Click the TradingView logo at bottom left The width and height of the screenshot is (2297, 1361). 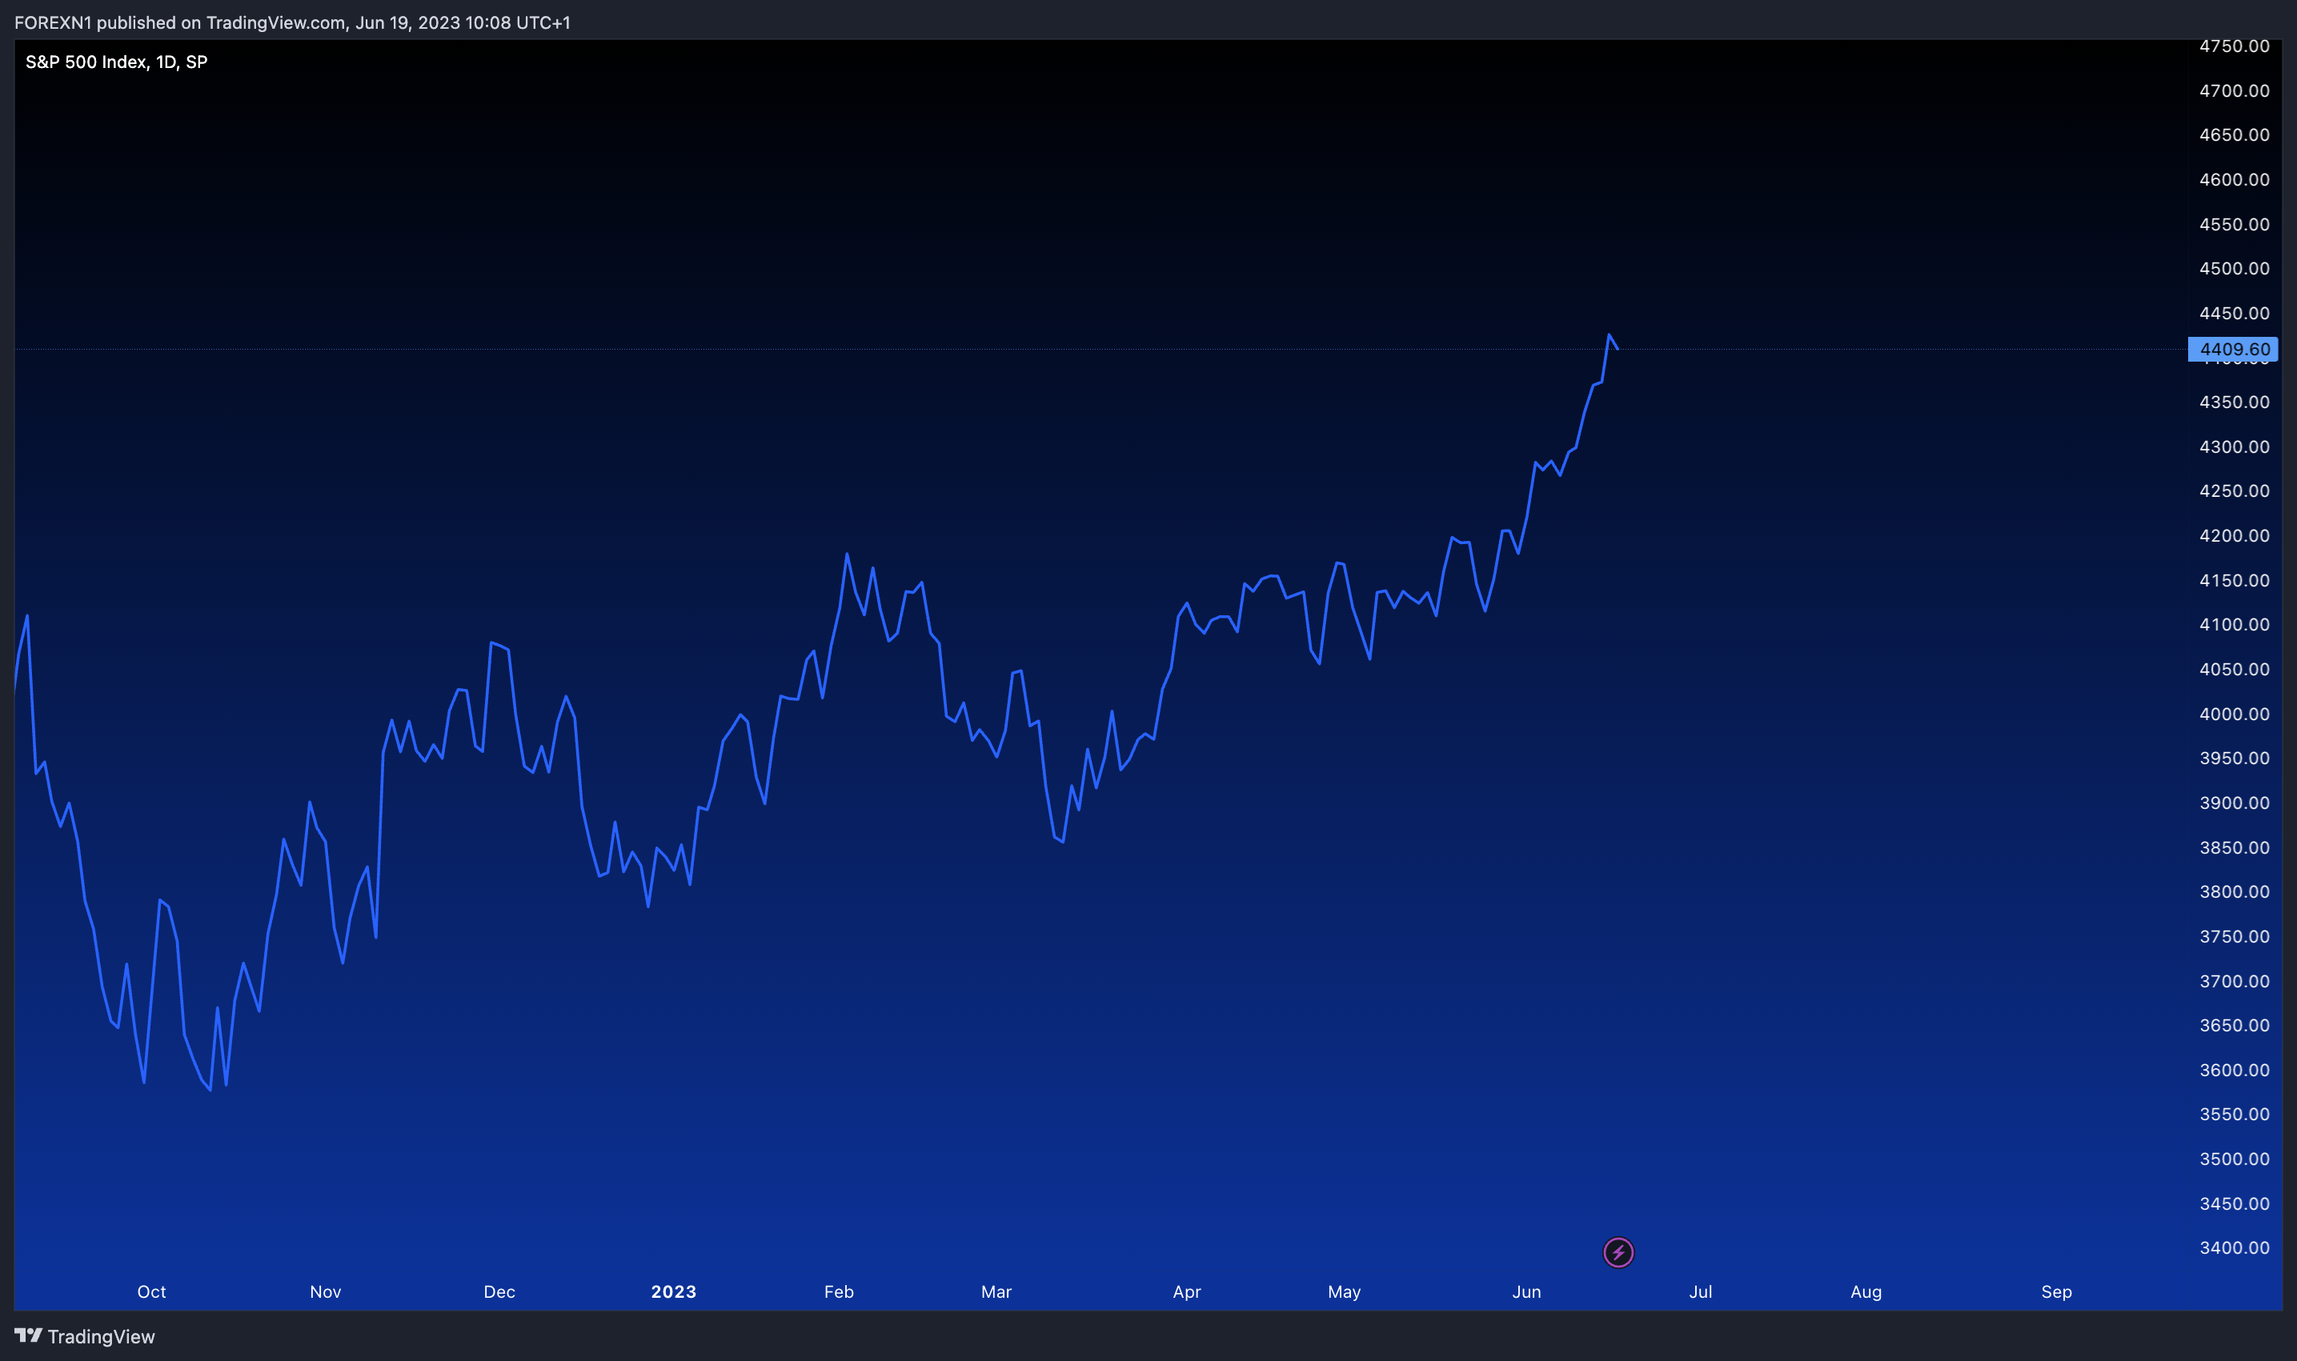point(84,1336)
